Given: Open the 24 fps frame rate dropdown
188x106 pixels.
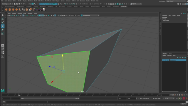Looking at the screenshot, I should [169, 98].
